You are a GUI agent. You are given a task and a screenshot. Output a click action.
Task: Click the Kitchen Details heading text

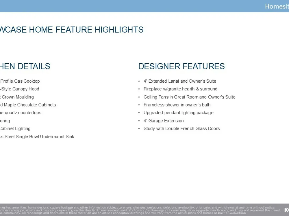click(25, 66)
